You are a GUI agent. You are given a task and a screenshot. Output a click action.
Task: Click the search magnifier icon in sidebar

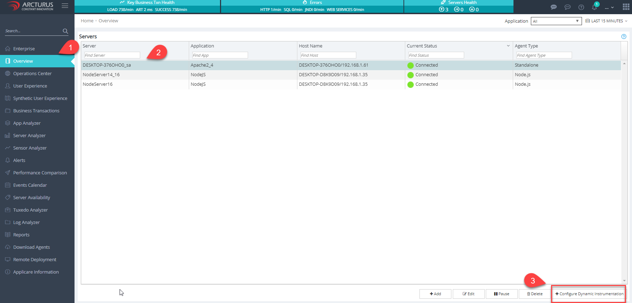[x=65, y=31]
